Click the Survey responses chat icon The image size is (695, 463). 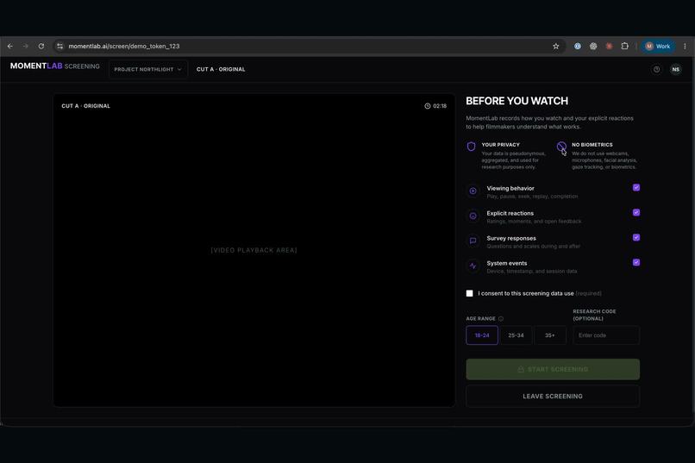[x=473, y=241]
